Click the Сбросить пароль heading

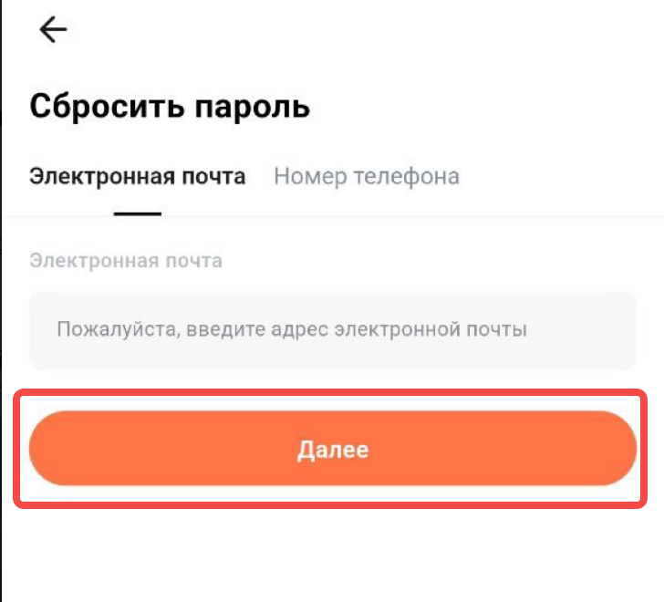point(170,107)
